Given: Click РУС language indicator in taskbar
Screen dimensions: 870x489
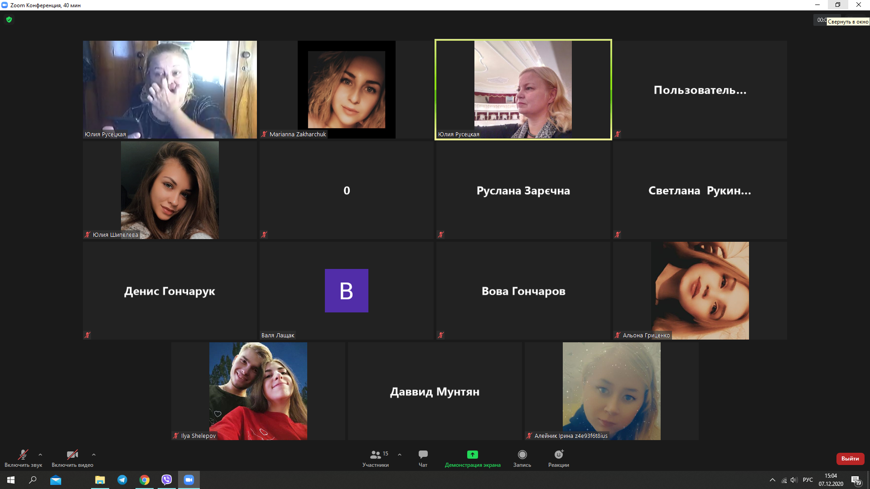Looking at the screenshot, I should pyautogui.click(x=808, y=480).
